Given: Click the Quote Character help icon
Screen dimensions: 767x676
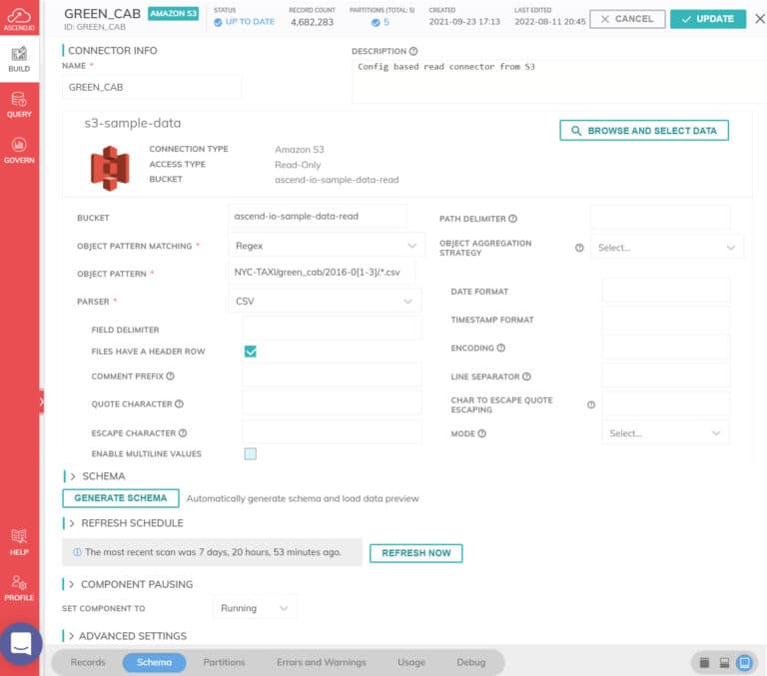Looking at the screenshot, I should pos(179,404).
